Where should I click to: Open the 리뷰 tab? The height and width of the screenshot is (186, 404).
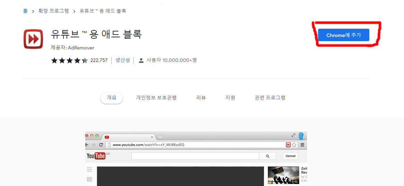pyautogui.click(x=201, y=98)
